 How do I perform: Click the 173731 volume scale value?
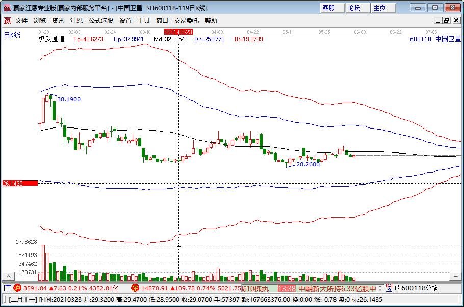point(28,272)
